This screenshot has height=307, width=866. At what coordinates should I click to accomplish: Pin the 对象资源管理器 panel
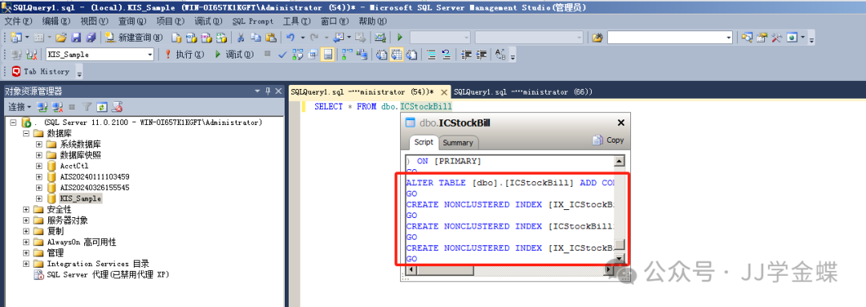(x=268, y=91)
